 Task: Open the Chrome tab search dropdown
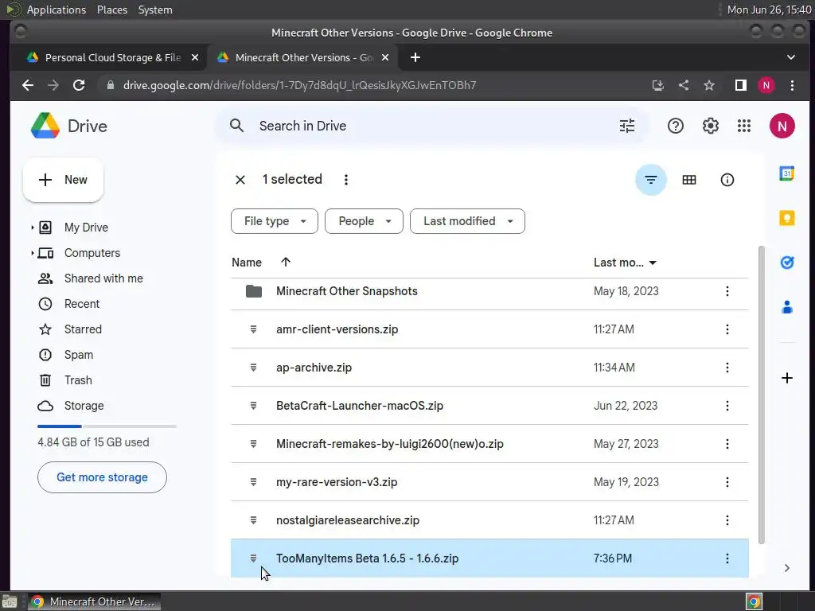(790, 57)
